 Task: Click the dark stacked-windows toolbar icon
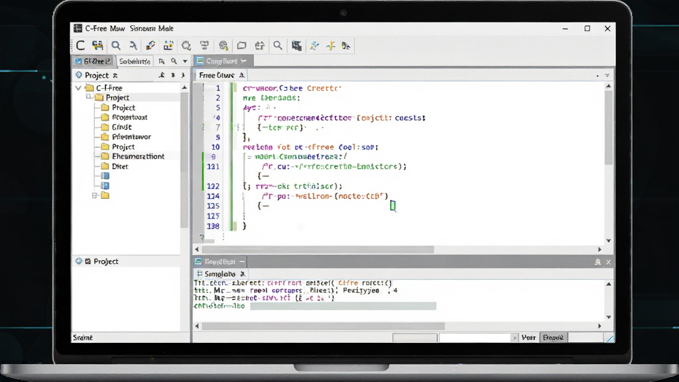(296, 46)
